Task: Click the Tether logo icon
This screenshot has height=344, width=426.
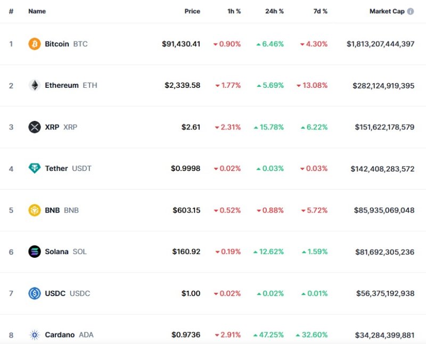Action: (x=35, y=168)
